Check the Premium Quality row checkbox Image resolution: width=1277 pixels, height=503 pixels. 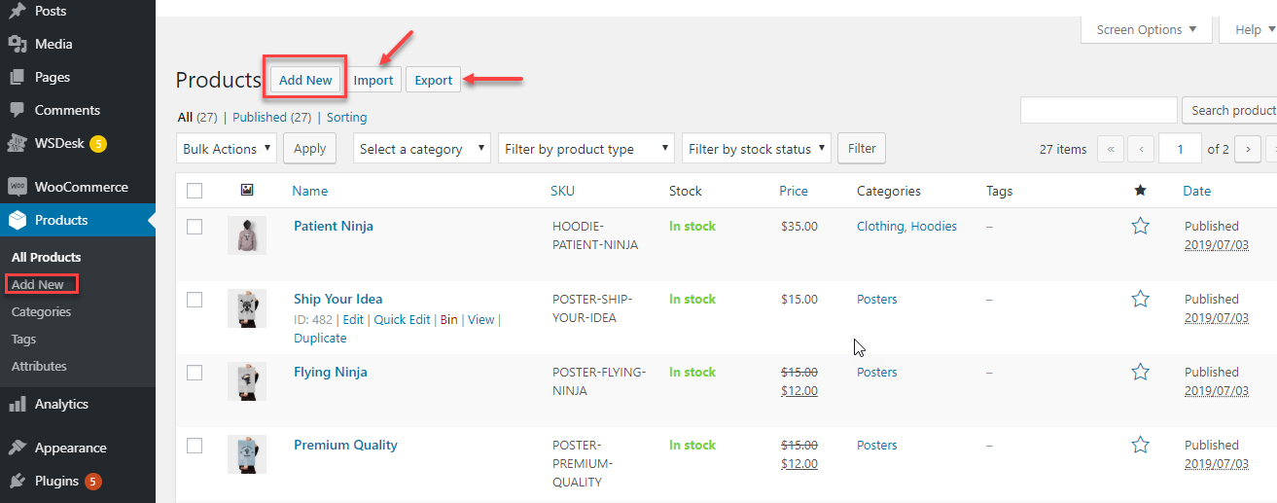[195, 446]
